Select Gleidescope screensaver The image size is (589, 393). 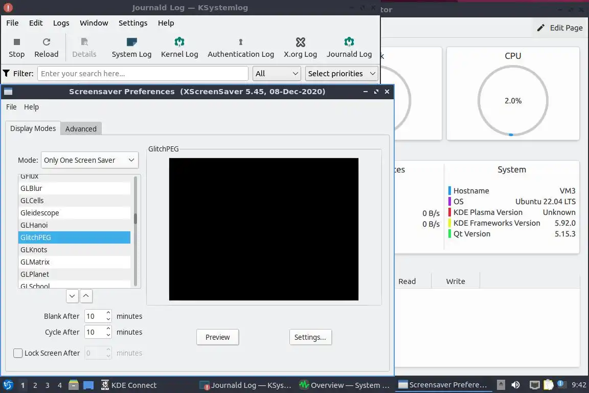(74, 213)
